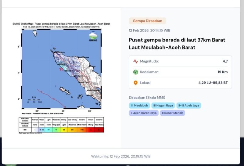The width and height of the screenshot is (244, 166).
Task: Click the BMKG logo on the map
Action: point(93,36)
